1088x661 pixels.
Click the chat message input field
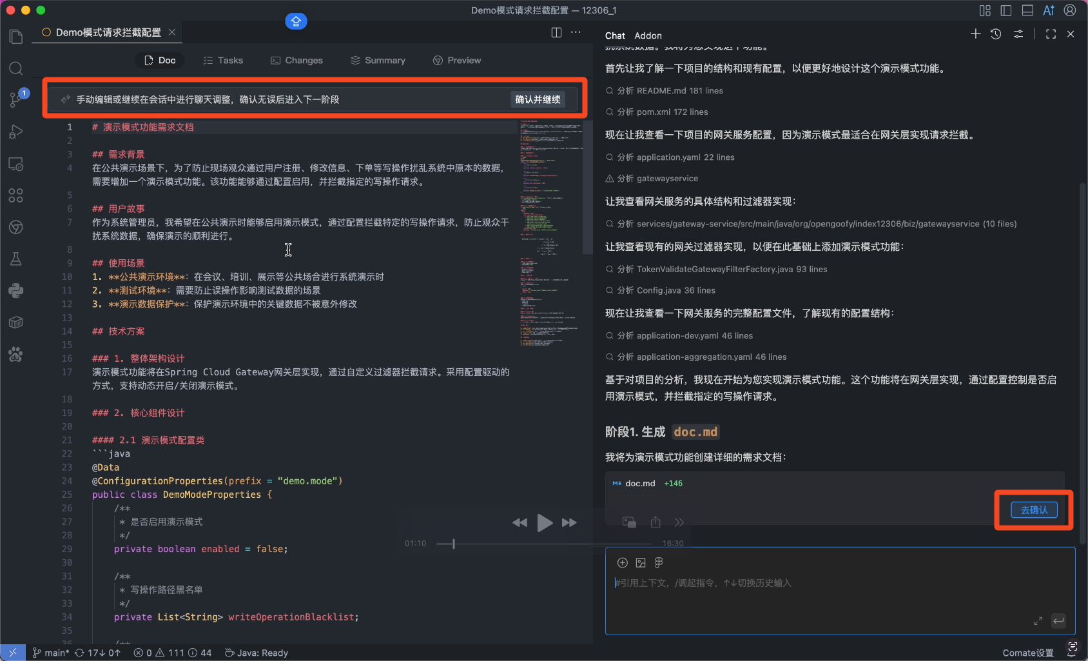pos(840,591)
